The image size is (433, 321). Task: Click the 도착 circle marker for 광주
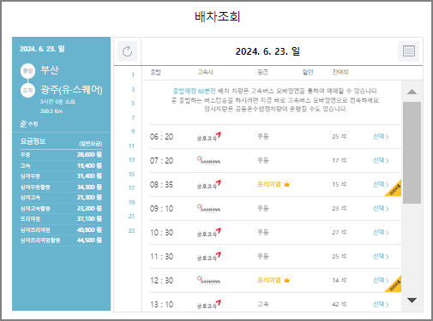click(x=27, y=90)
